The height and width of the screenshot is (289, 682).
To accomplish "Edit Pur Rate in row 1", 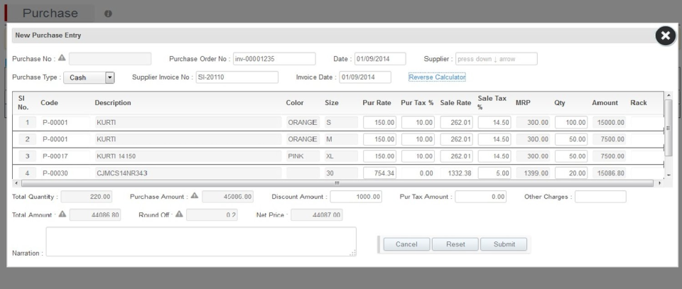I will pos(379,123).
